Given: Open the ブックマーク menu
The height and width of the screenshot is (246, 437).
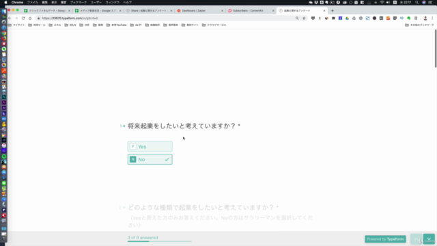Looking at the screenshot, I should click(x=79, y=2).
